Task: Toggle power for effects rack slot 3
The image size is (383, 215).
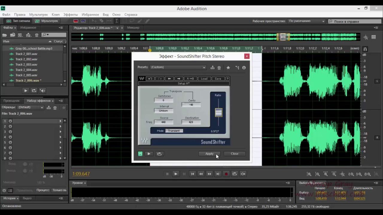Action: [x=10, y=132]
